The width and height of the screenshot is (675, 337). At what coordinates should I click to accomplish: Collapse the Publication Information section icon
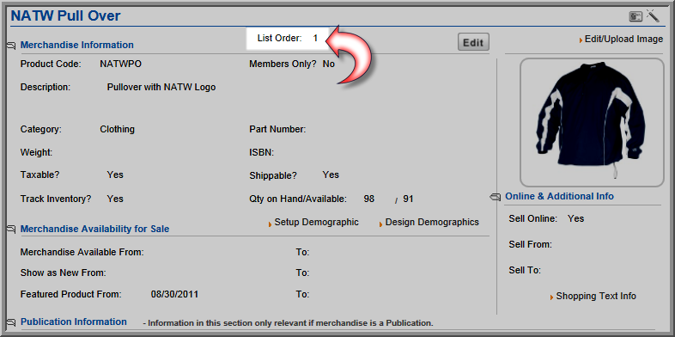[x=11, y=322]
